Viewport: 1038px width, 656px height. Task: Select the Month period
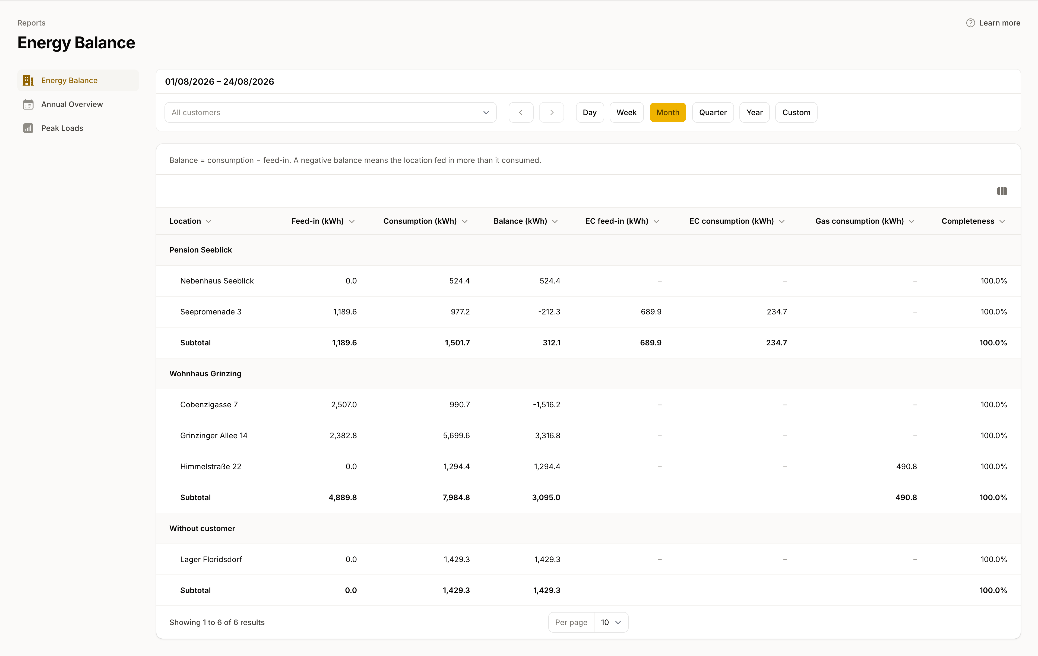(668, 113)
